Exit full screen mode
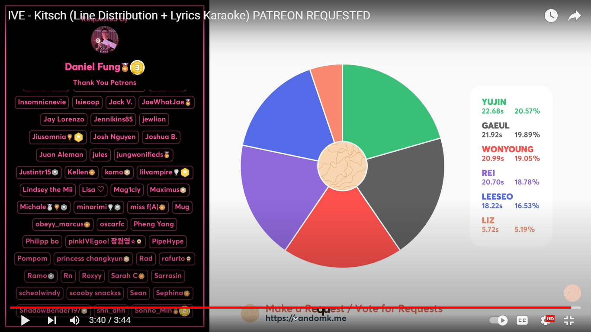The width and height of the screenshot is (591, 332). pyautogui.click(x=569, y=320)
